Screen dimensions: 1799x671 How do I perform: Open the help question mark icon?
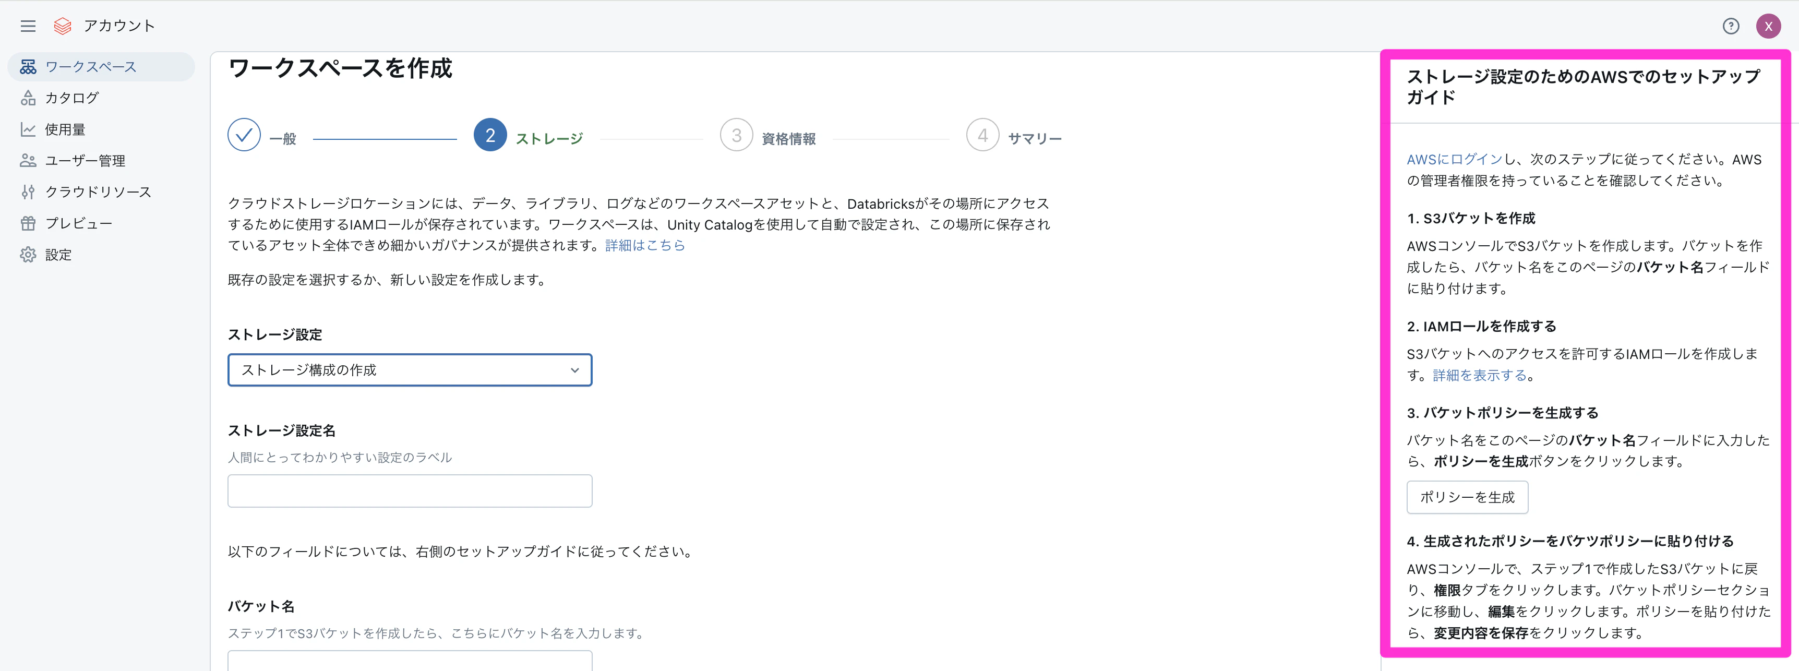[x=1731, y=26]
